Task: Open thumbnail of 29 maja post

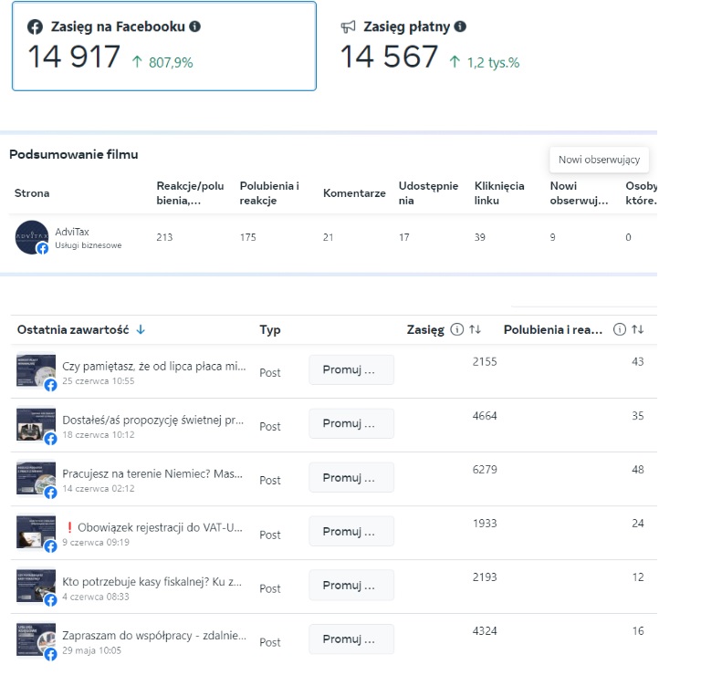Action: [x=36, y=639]
